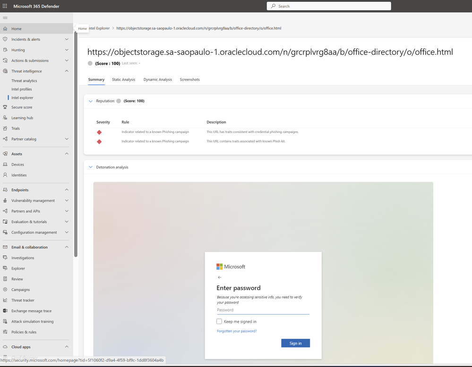Viewport: 472px width, 367px height.
Task: Tick the Keep me signed in checkbox
Action: click(x=219, y=321)
